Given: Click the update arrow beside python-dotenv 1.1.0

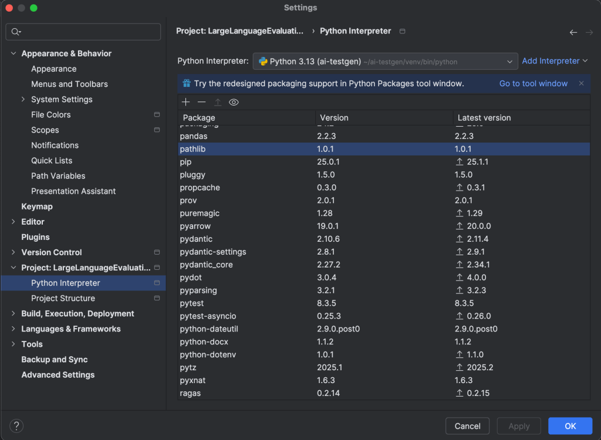Looking at the screenshot, I should pos(459,354).
